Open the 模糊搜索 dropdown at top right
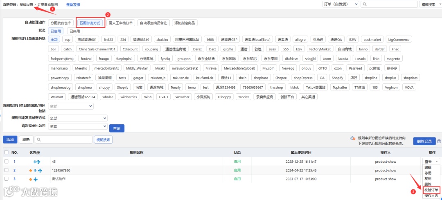 click(430, 4)
